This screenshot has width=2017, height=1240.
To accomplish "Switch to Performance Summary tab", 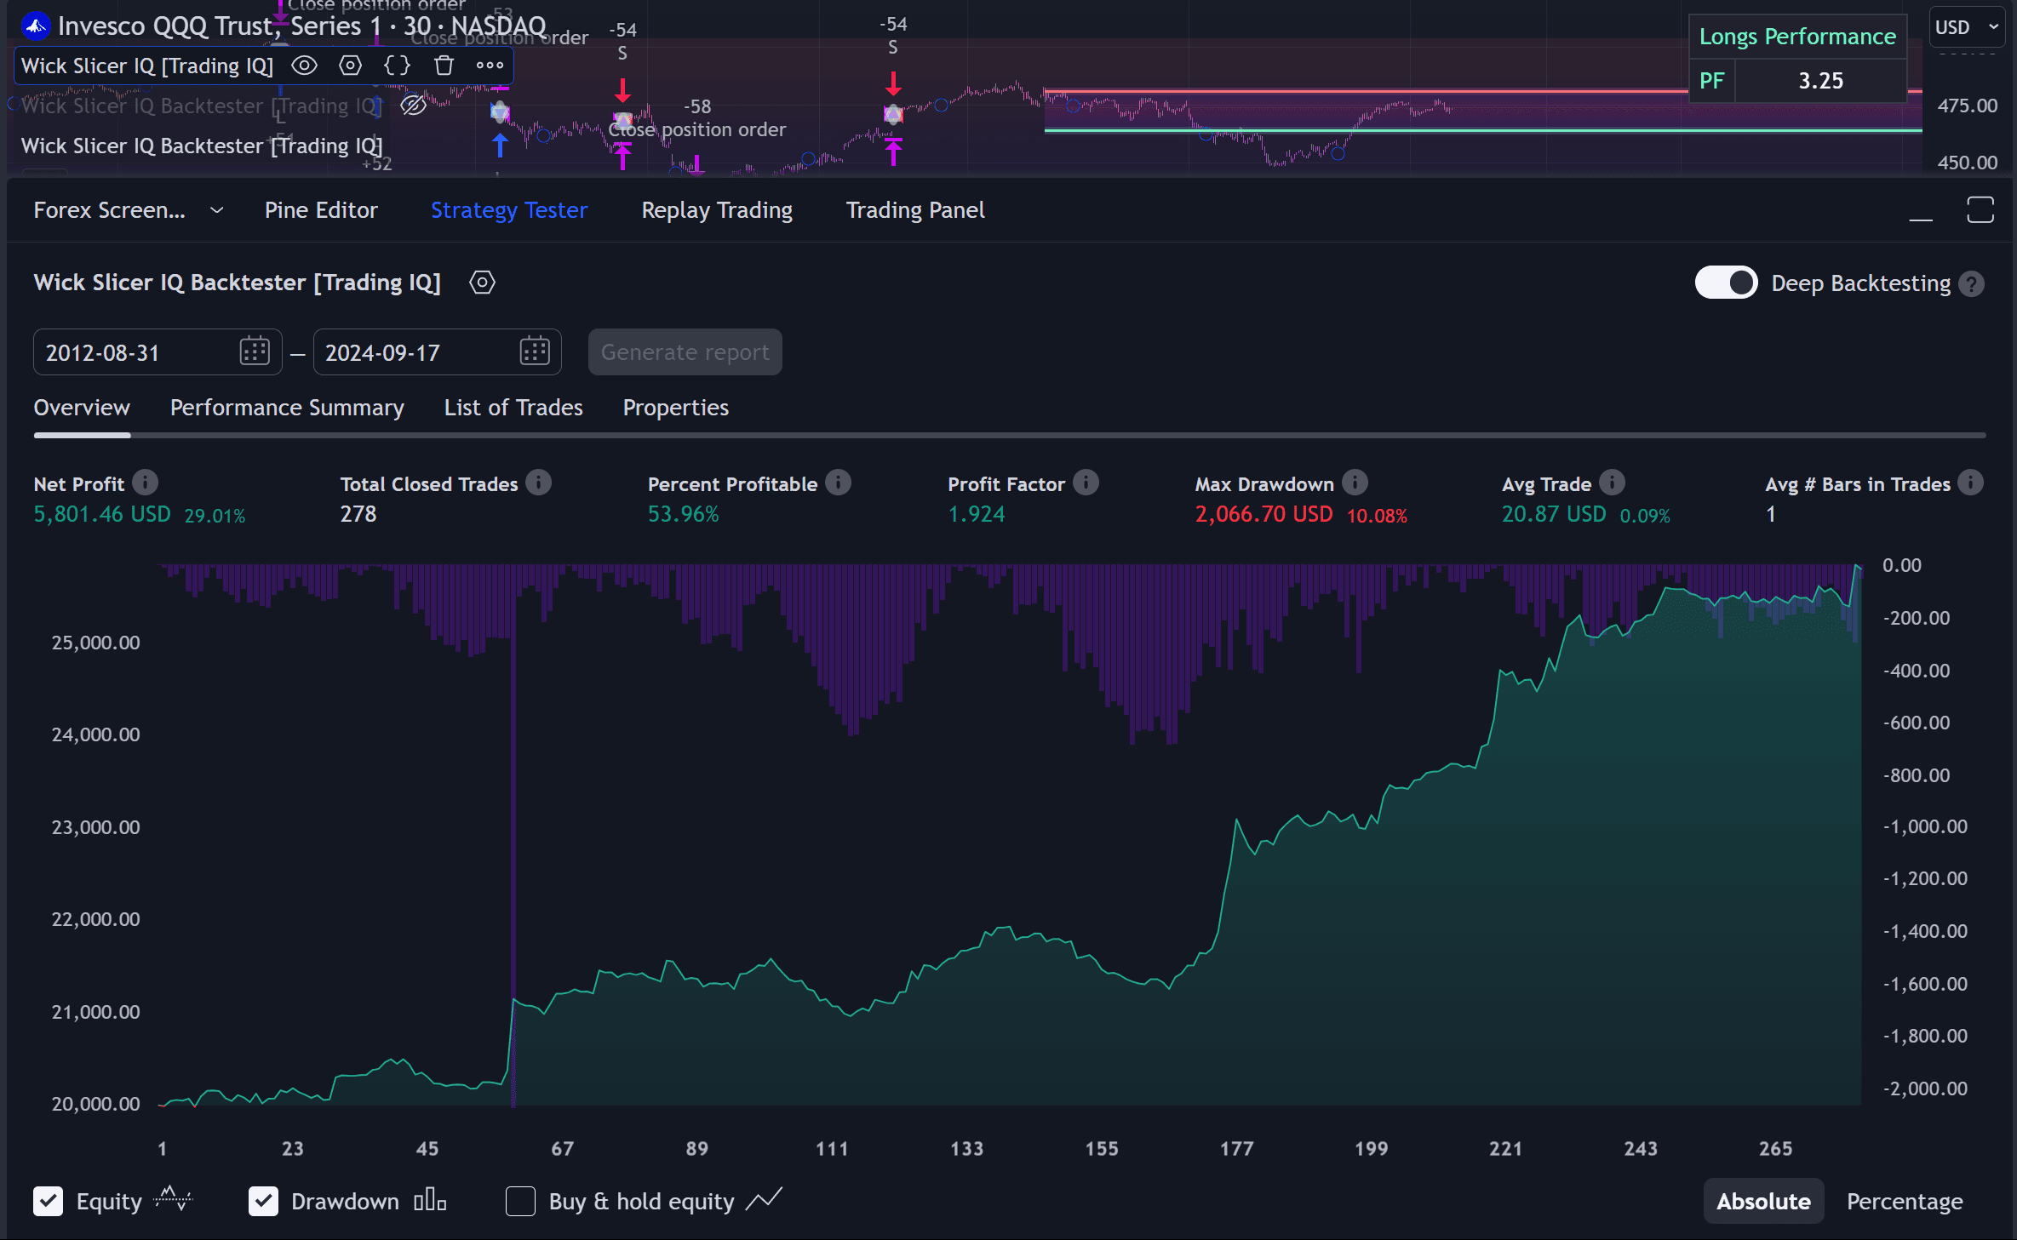I will (287, 408).
